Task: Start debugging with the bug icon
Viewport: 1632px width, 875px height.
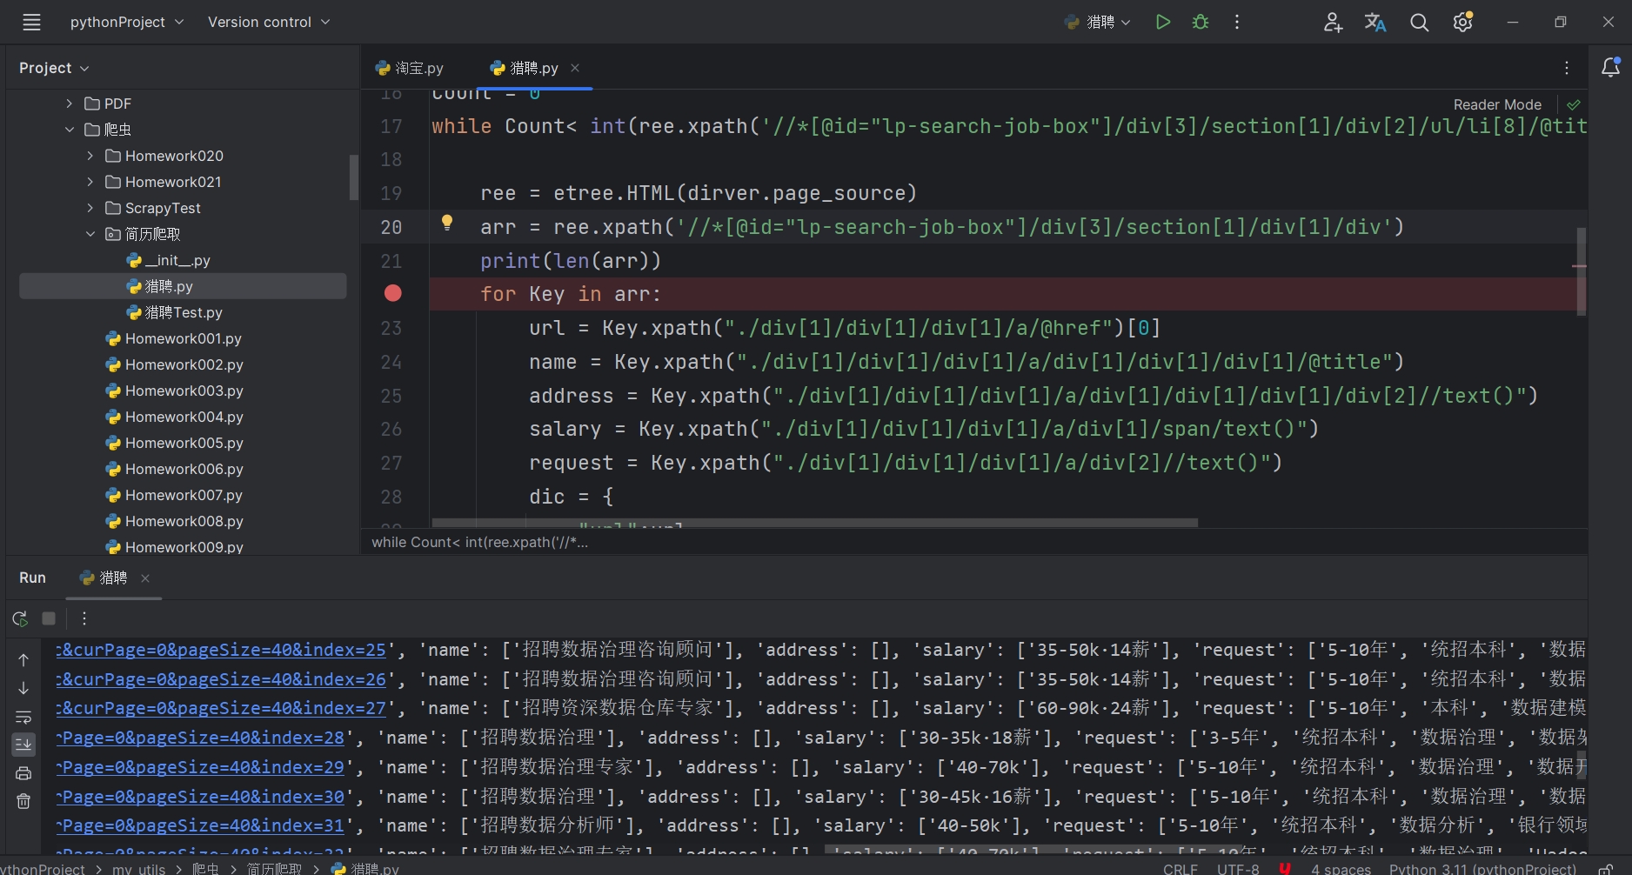Action: 1201,23
